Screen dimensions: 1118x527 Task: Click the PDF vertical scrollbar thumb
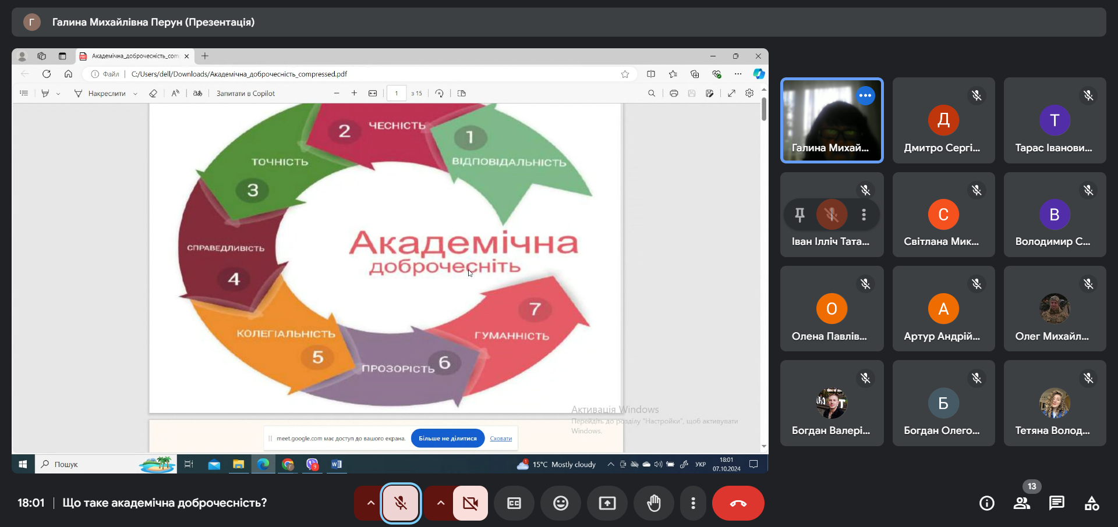(x=763, y=109)
